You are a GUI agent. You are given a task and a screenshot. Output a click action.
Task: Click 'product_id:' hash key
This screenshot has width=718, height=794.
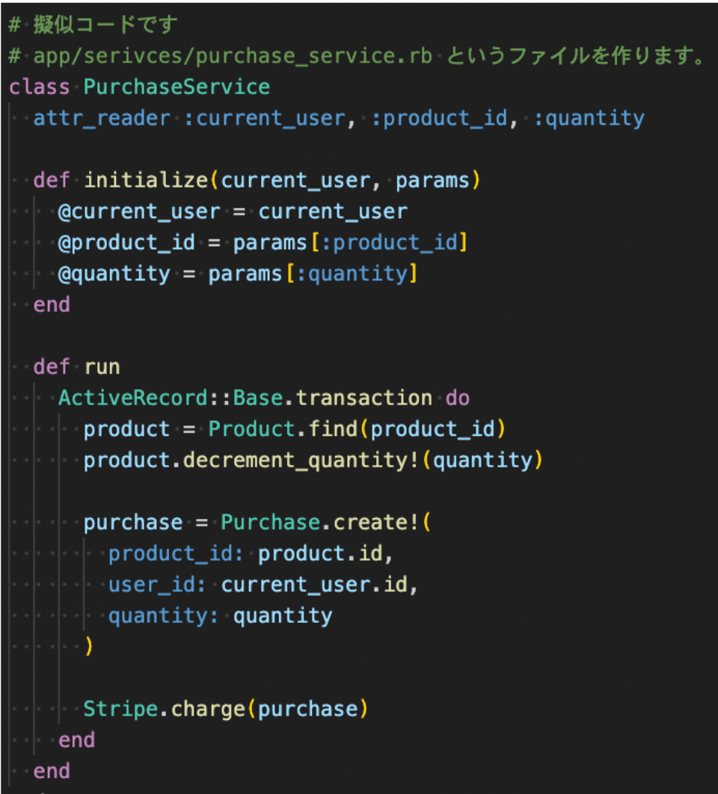(x=177, y=553)
